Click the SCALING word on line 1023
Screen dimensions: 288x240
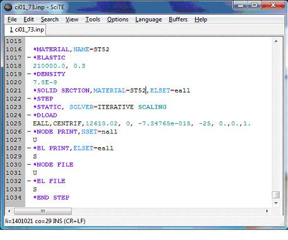pos(152,107)
